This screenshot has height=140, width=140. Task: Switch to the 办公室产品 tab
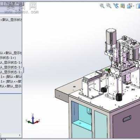(14, 4)
